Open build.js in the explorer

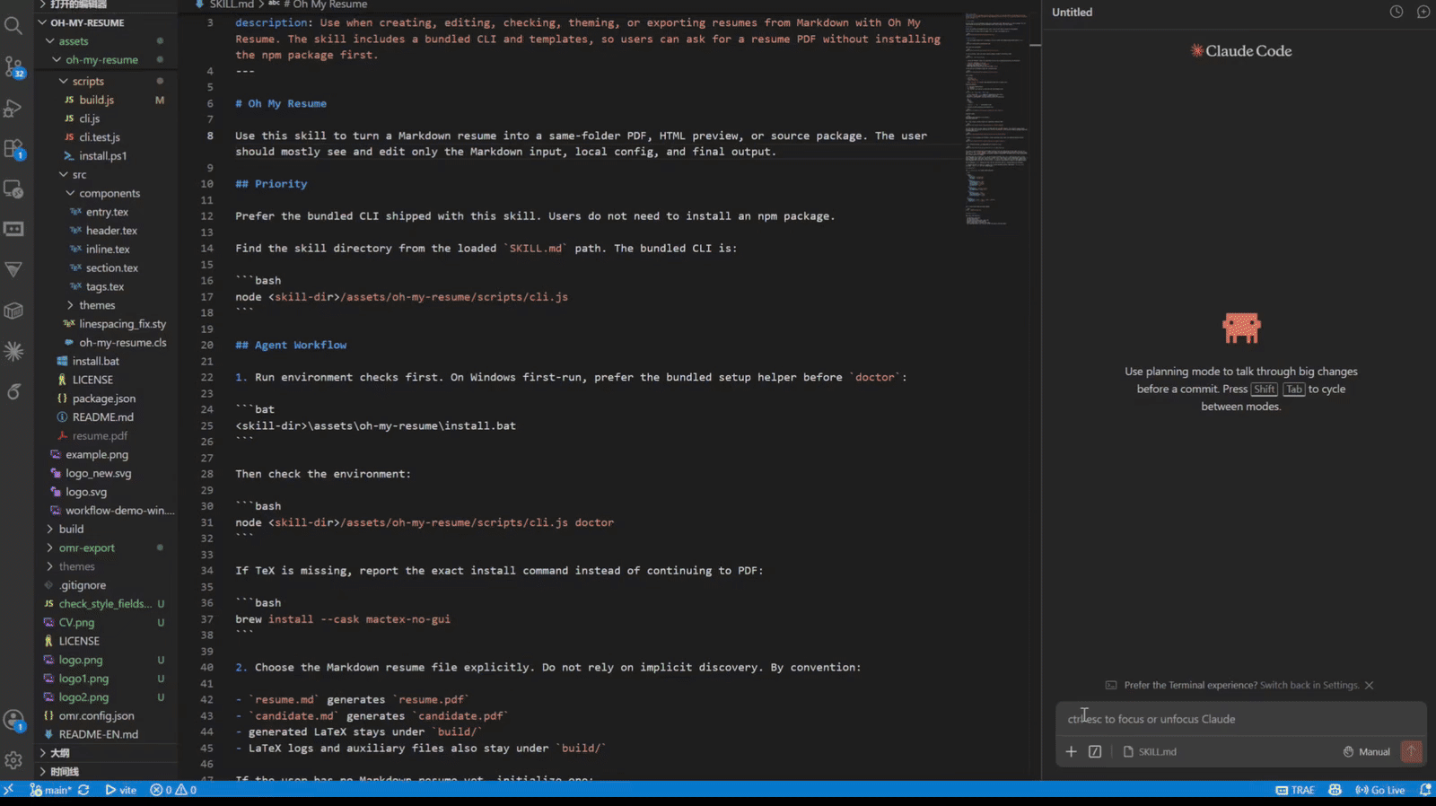click(x=96, y=100)
